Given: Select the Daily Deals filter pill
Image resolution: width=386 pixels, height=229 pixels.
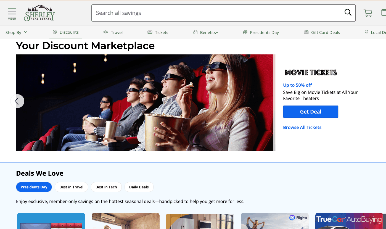Looking at the screenshot, I should pos(139,187).
